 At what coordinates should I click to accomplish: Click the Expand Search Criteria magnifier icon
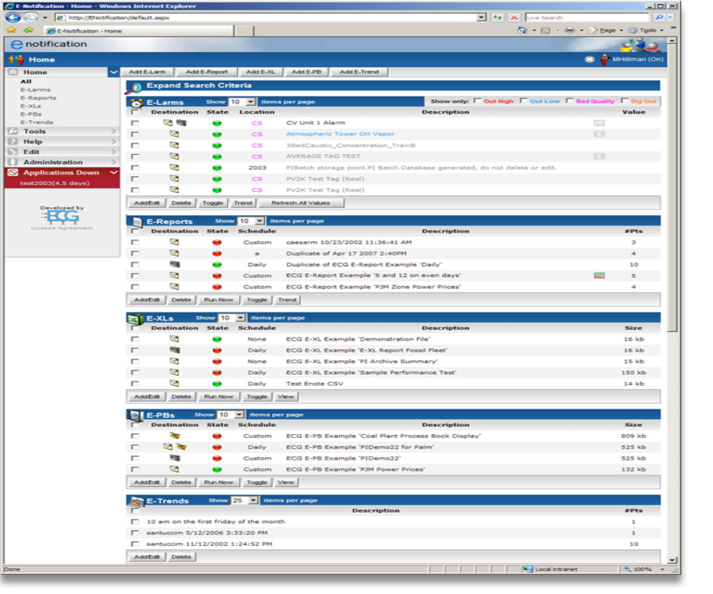pos(134,86)
